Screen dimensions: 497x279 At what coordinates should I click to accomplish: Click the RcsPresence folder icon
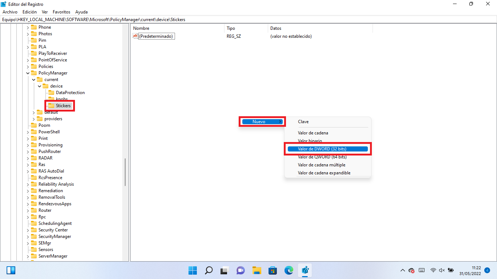34,178
